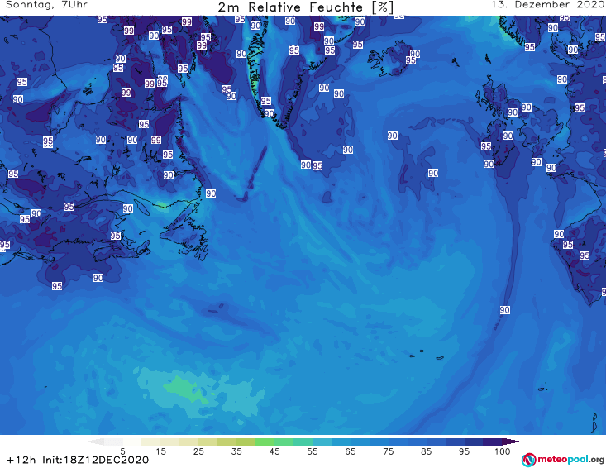Click the '90' contour label on the southern front line

click(x=505, y=310)
